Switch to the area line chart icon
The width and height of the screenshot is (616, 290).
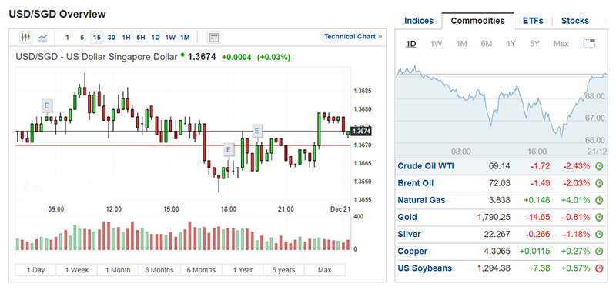(x=43, y=38)
